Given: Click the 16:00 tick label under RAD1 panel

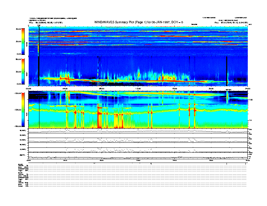Looking at the screenshot, I should (175, 89).
